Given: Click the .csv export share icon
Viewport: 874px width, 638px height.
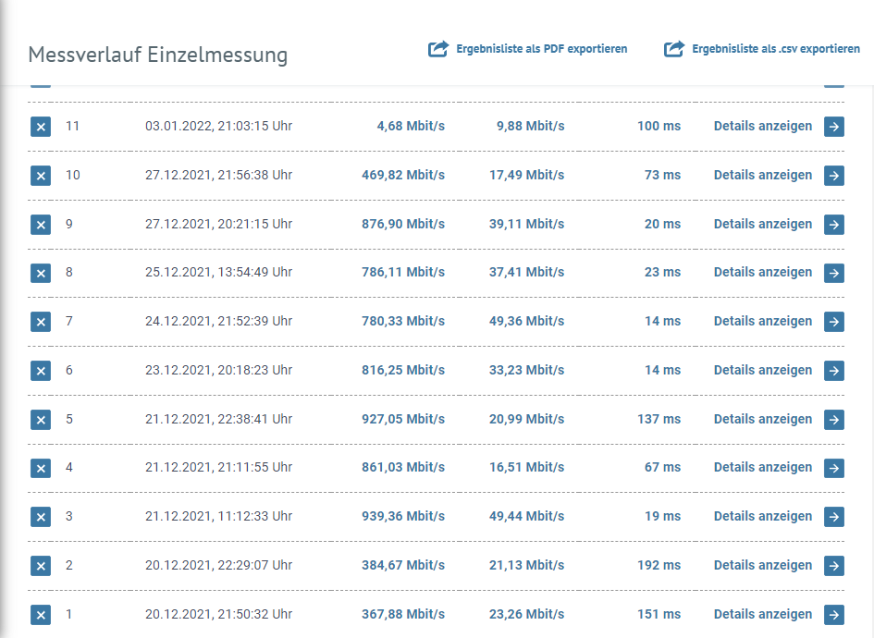Looking at the screenshot, I should [674, 49].
